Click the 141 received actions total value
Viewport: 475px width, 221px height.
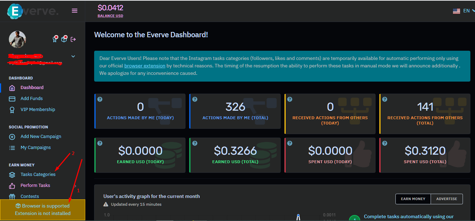click(425, 107)
